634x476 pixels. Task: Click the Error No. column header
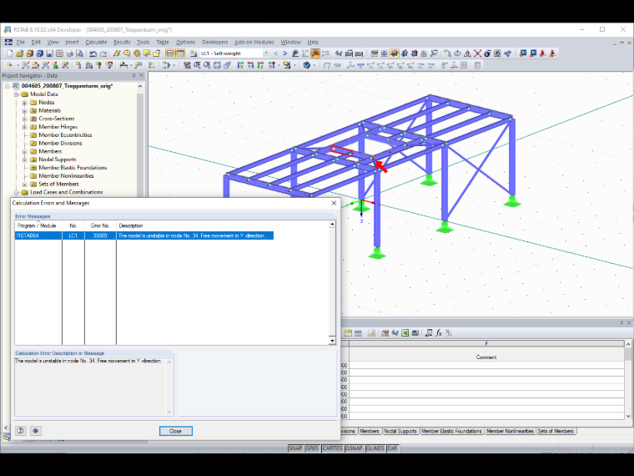(100, 225)
